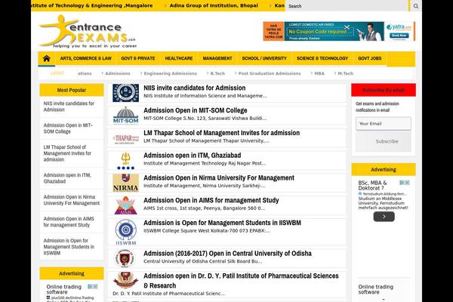Screen dimensions: 453x302
Task: Open Adina Group of Institution, Bhopal link
Action: [214, 5]
